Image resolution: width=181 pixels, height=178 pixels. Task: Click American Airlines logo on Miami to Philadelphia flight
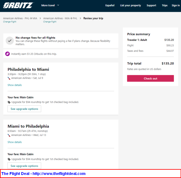tap(9, 135)
